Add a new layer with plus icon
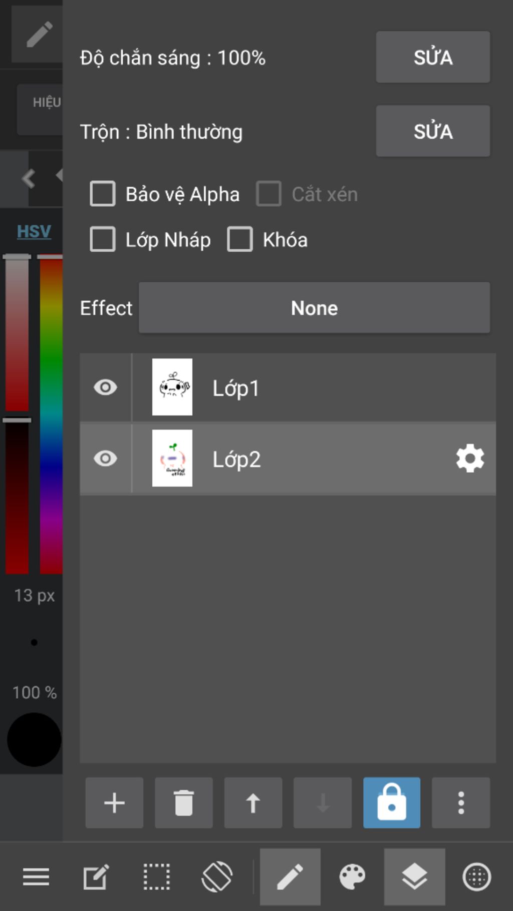 114,802
